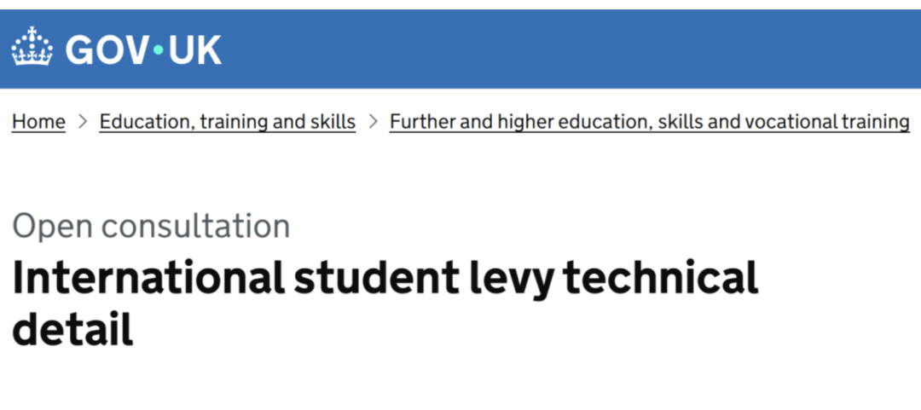
Task: Click the International student levy technical heading line
Action: point(385,278)
